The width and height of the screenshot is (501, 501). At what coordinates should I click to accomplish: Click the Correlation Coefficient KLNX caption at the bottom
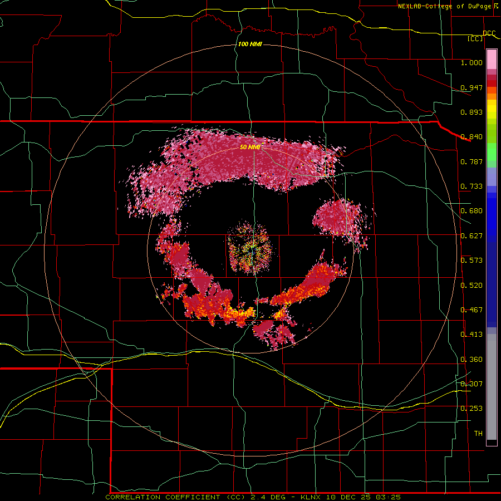coord(253,497)
